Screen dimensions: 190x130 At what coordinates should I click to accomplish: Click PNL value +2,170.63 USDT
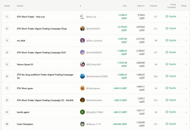(x=122, y=29)
